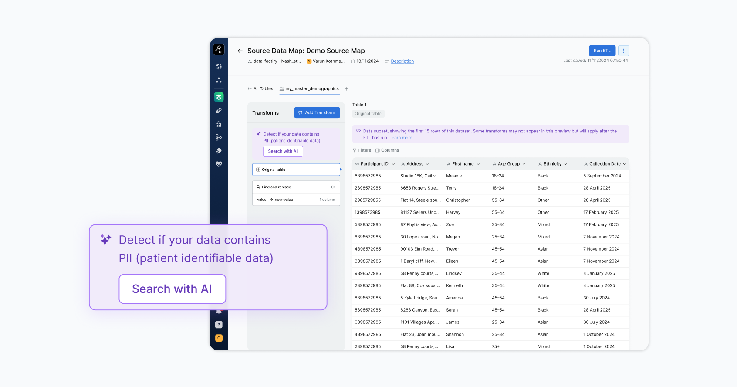Click the Run ETL button
Image resolution: width=737 pixels, height=387 pixels.
602,51
